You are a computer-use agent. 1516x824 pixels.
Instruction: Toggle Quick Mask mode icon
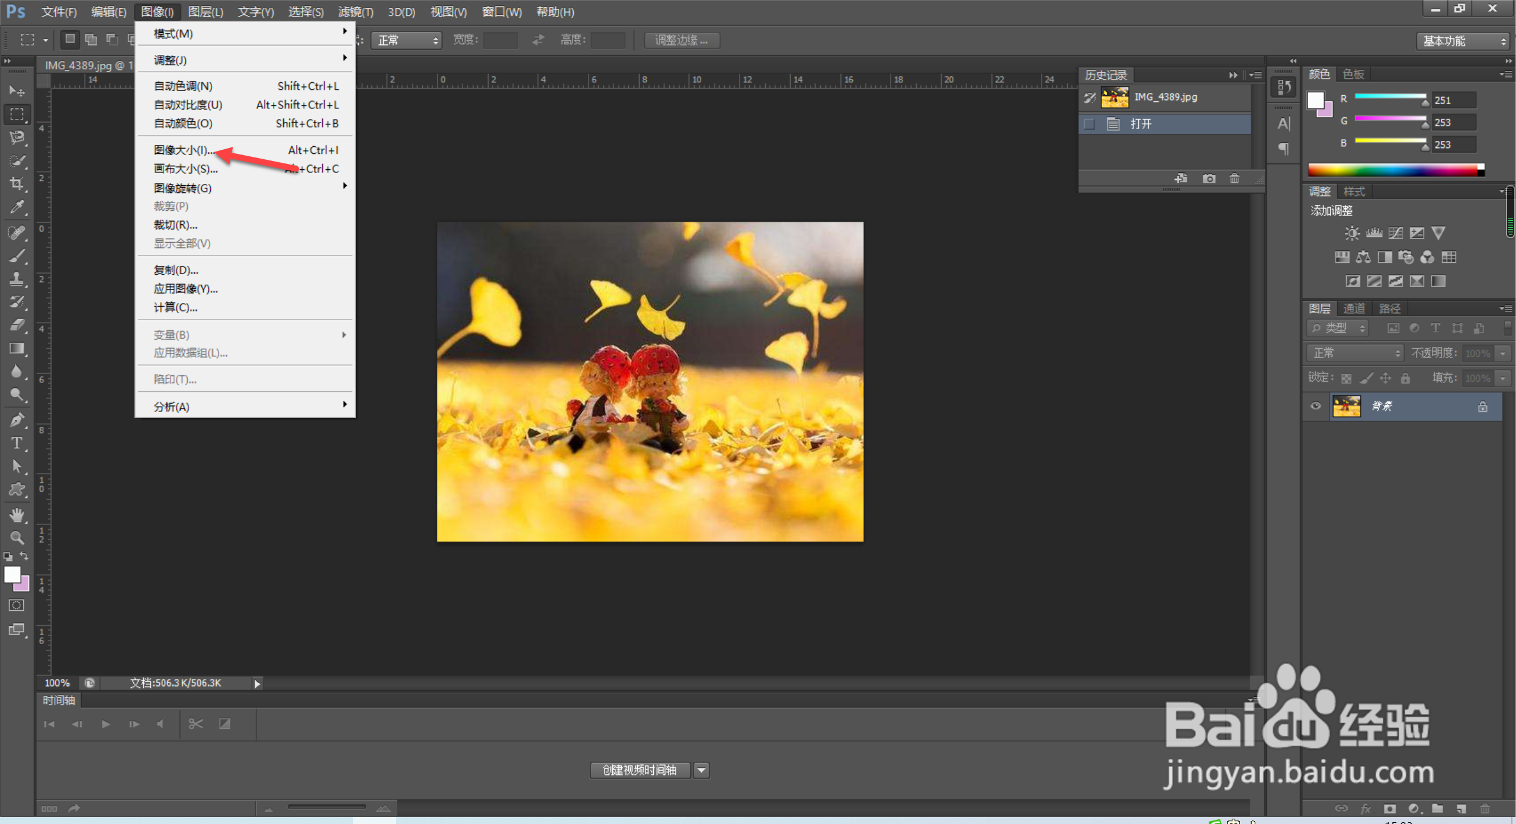[x=17, y=605]
